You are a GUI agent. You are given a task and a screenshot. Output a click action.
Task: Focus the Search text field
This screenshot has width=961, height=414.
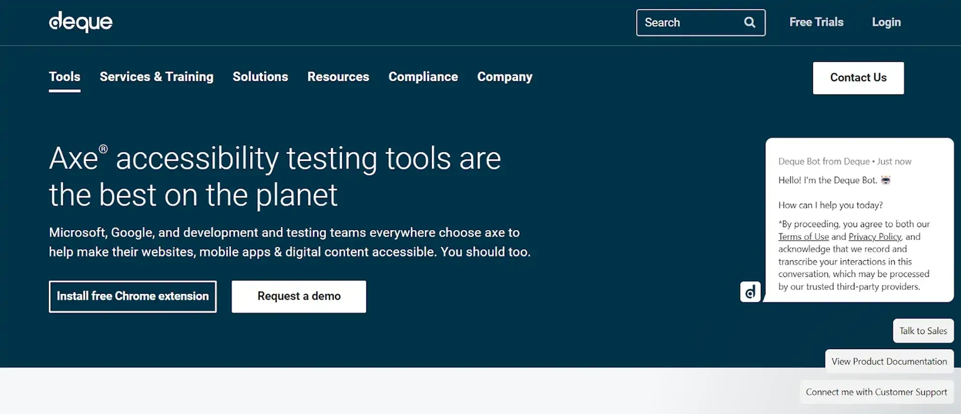coord(690,23)
